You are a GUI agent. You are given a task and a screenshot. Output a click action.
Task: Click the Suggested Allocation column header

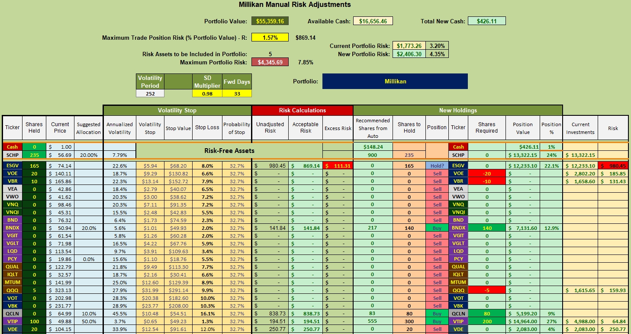click(88, 127)
